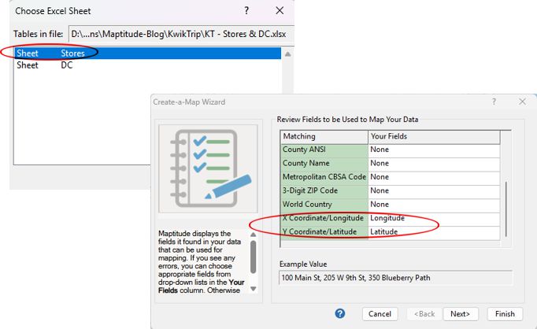Viewport: 537px width, 329px height.
Task: Close the Choose Excel Sheet dialog
Action: pos(280,11)
